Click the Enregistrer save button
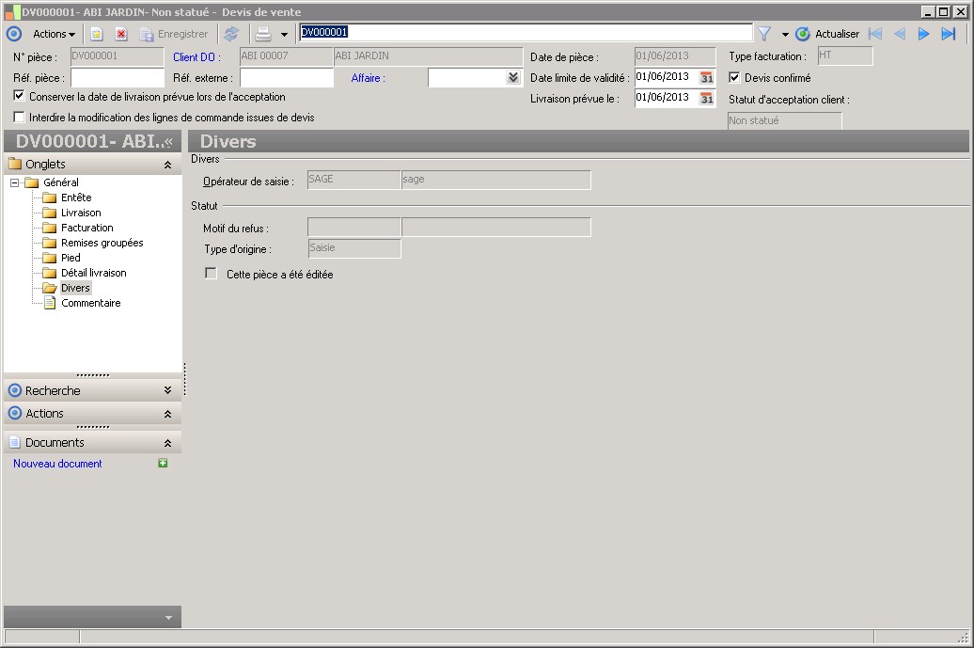The width and height of the screenshot is (974, 648). pos(174,34)
